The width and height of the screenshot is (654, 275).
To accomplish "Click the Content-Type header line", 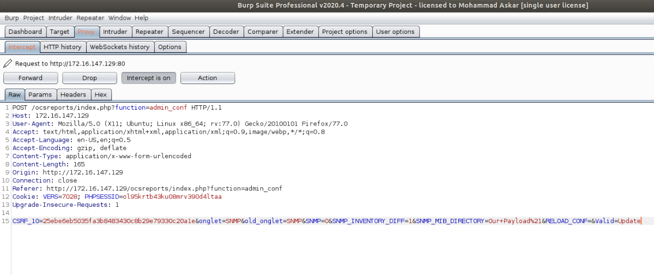I will pos(101,156).
